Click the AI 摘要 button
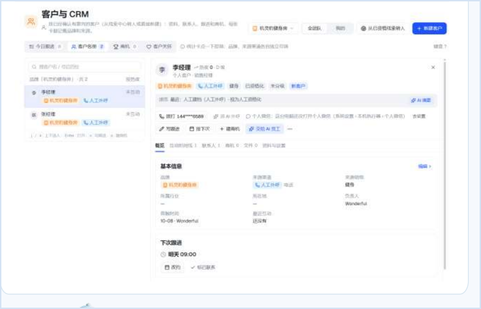This screenshot has height=309, width=481. [x=421, y=100]
